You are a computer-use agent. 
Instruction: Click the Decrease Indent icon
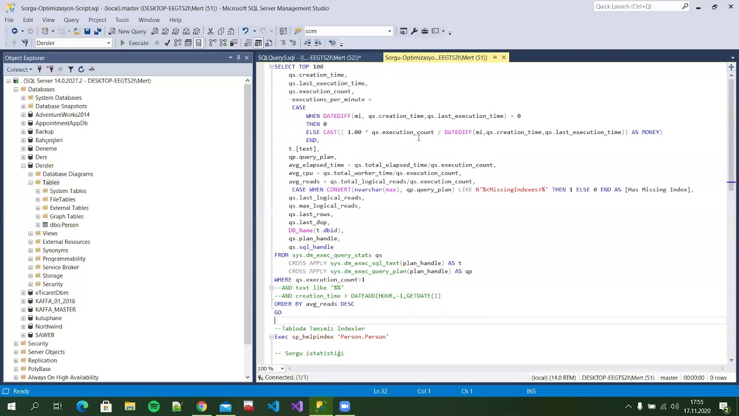[308, 43]
